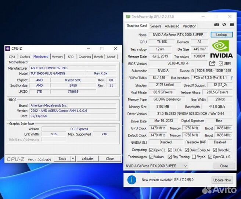
Task: Click the Bus Interface question mark icon
Action: pyautogui.click(x=231, y=78)
